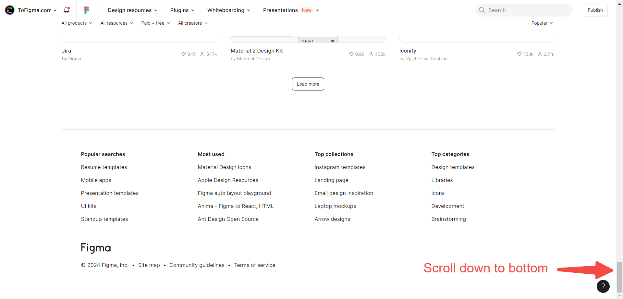Open the Plugins menu
Image resolution: width=623 pixels, height=299 pixels.
(182, 10)
